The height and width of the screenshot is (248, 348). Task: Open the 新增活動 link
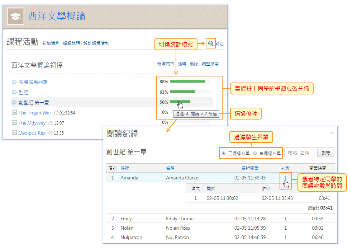coord(51,43)
